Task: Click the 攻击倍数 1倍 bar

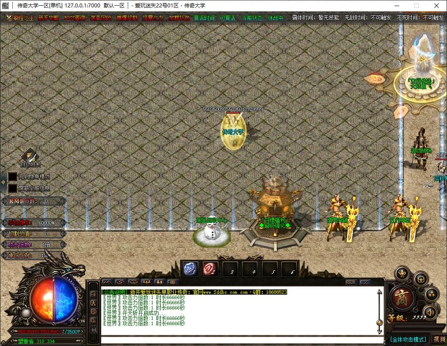Action: [x=34, y=245]
